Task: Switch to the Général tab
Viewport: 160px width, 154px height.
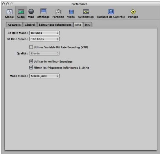Action: [30, 25]
